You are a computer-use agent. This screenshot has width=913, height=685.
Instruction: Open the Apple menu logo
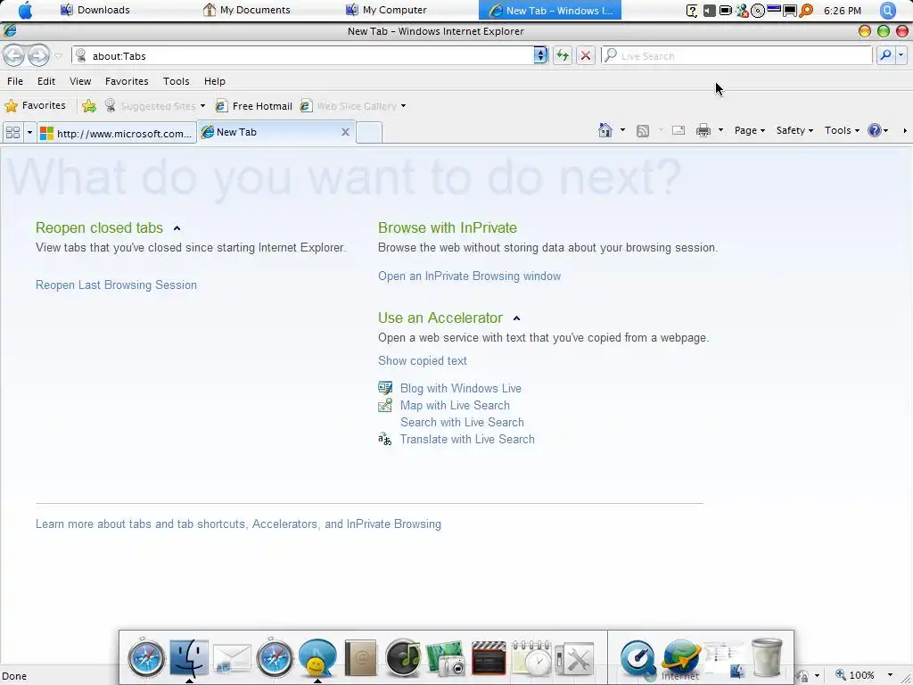(x=26, y=10)
